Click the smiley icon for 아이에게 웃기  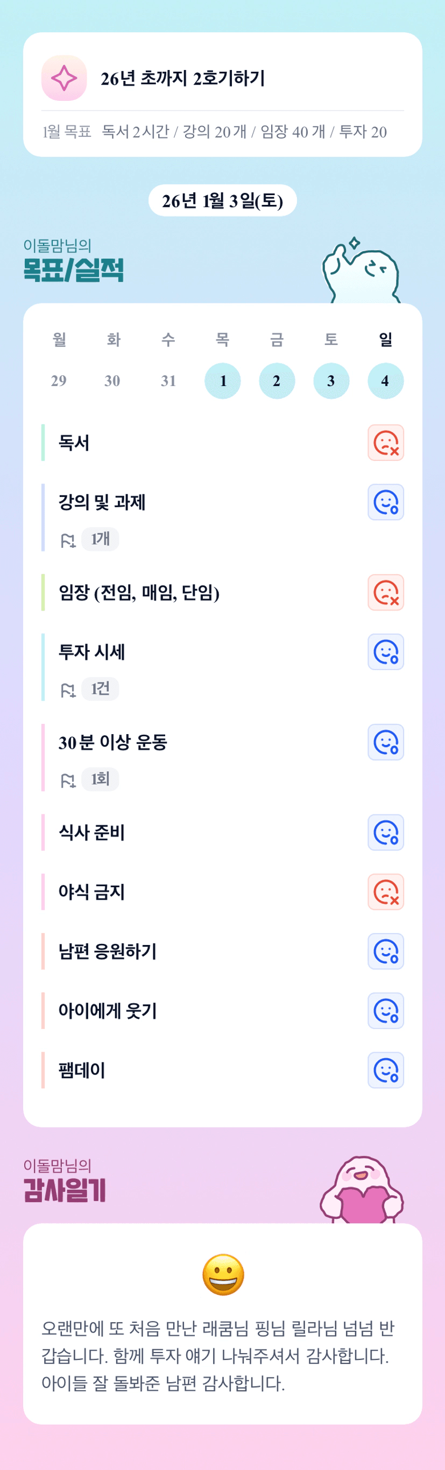pyautogui.click(x=386, y=1011)
